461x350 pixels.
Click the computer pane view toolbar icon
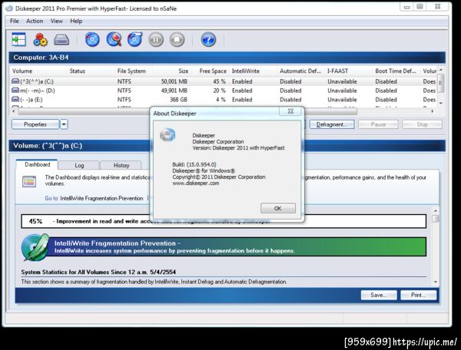click(18, 39)
